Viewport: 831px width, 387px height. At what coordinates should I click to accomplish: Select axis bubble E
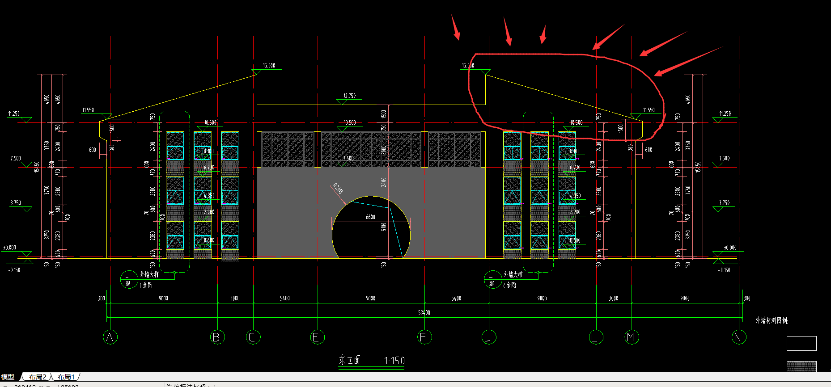[x=318, y=337]
